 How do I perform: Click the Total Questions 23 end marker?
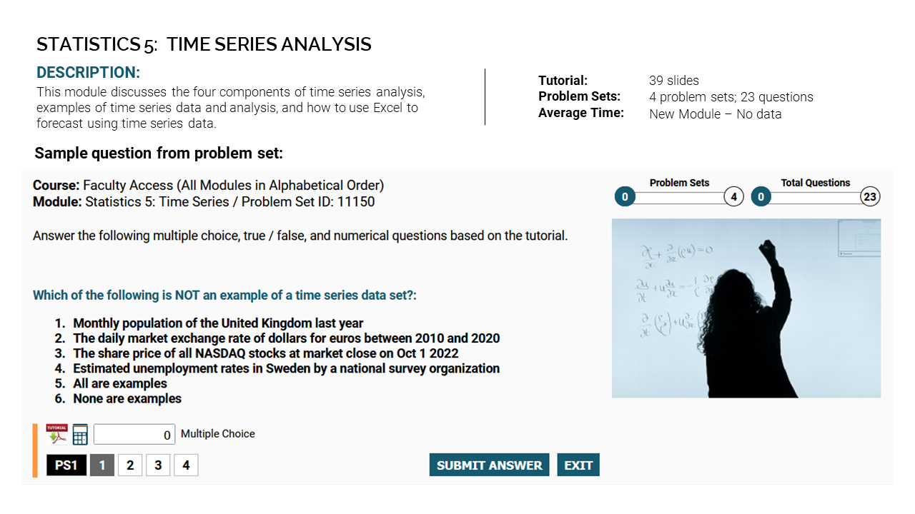(x=870, y=196)
